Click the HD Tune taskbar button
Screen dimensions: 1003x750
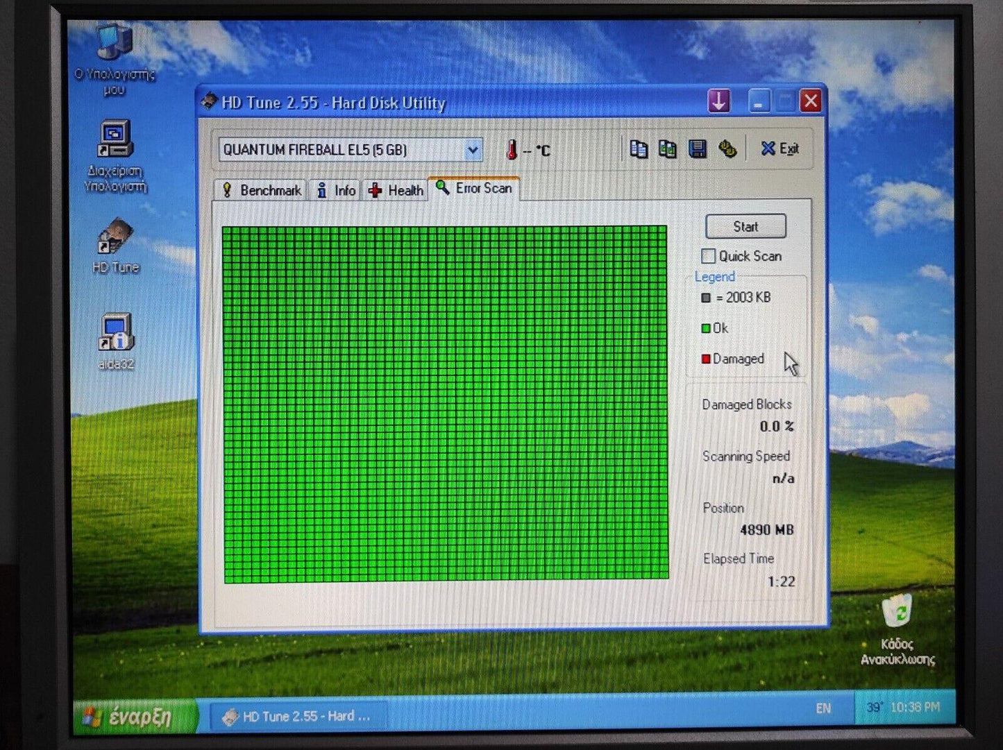[296, 717]
